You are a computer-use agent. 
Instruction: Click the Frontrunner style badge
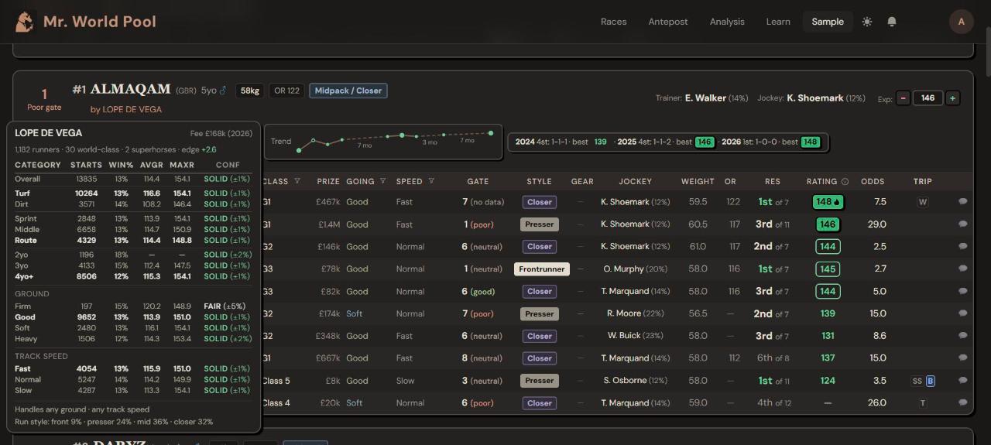point(542,269)
